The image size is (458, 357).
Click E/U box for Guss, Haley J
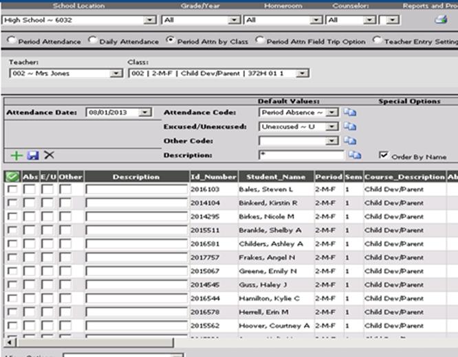47,285
